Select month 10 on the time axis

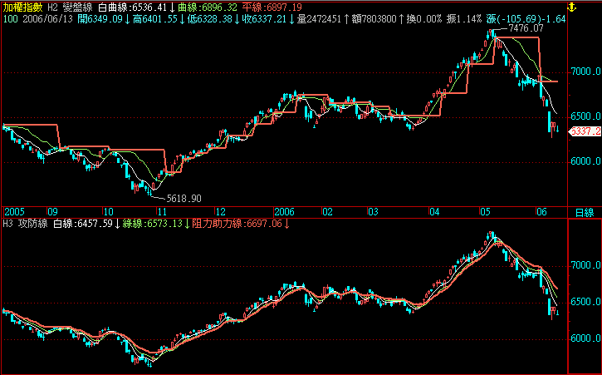108,212
